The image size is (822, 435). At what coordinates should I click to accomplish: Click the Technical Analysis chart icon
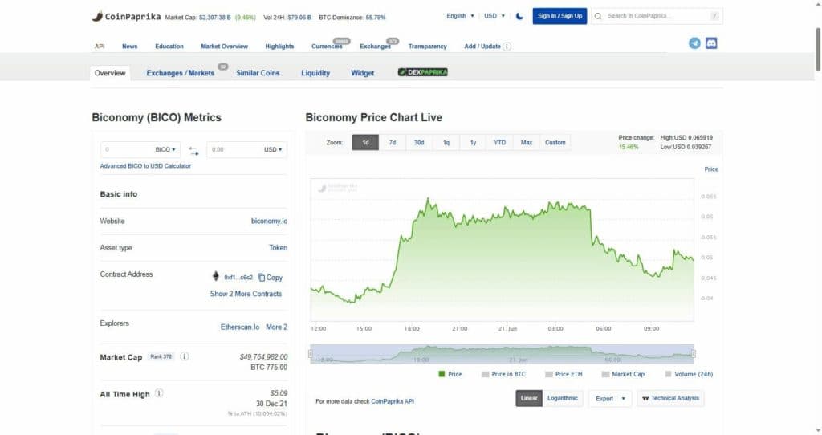tap(645, 398)
